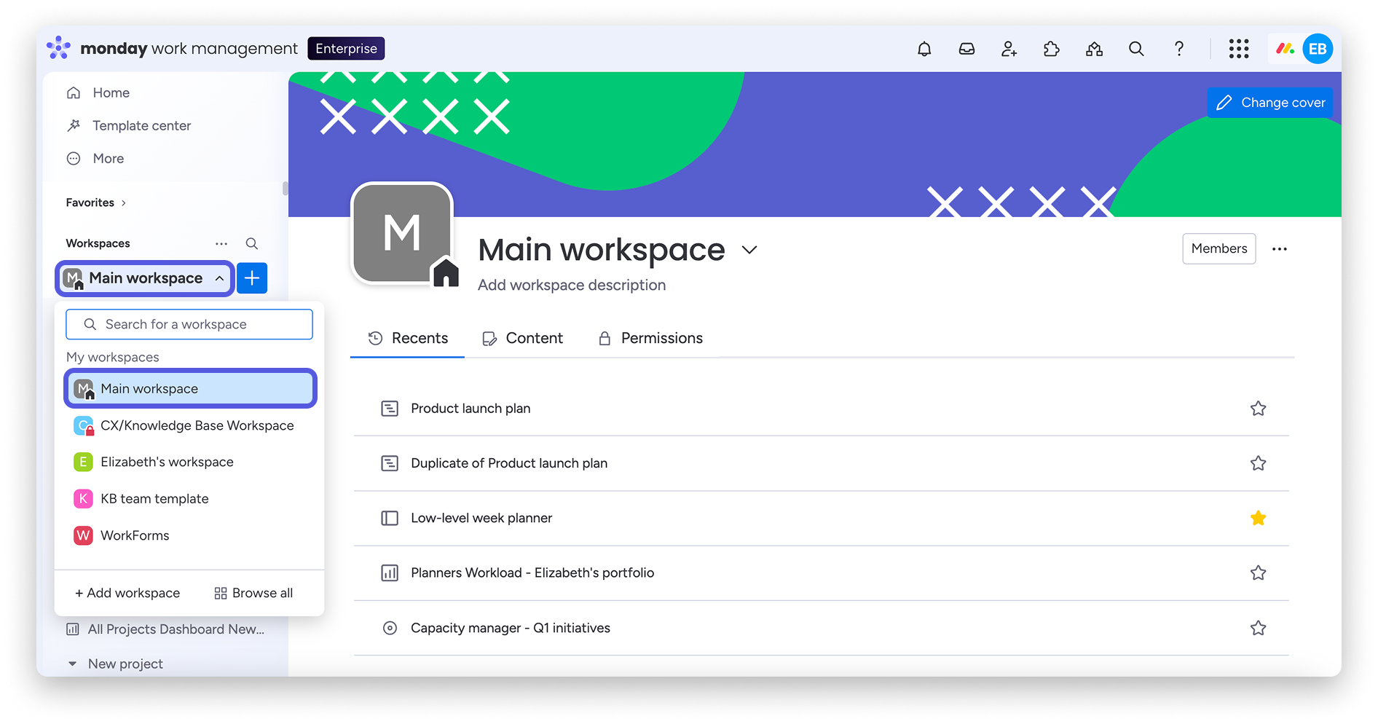Image resolution: width=1378 pixels, height=724 pixels.
Task: Click the Change cover button
Action: (1269, 102)
